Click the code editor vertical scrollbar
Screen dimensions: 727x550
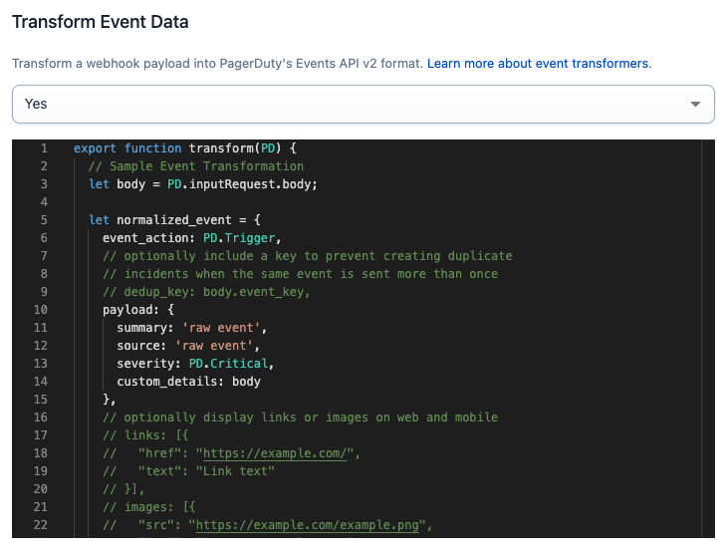pos(708,339)
